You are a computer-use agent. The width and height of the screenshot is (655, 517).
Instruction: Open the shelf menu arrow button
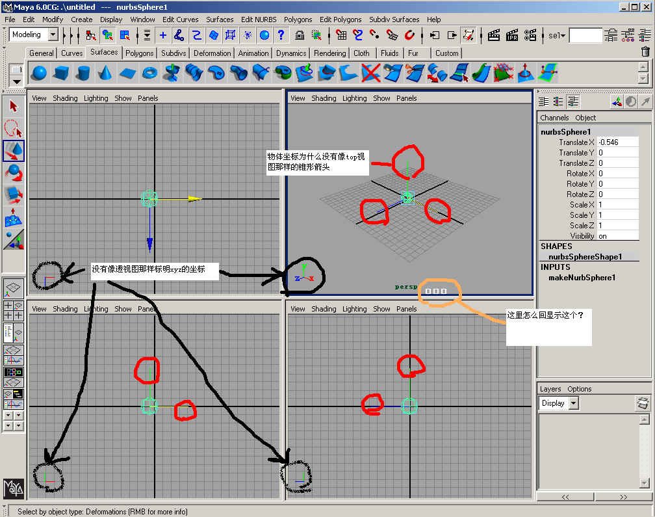[x=16, y=81]
